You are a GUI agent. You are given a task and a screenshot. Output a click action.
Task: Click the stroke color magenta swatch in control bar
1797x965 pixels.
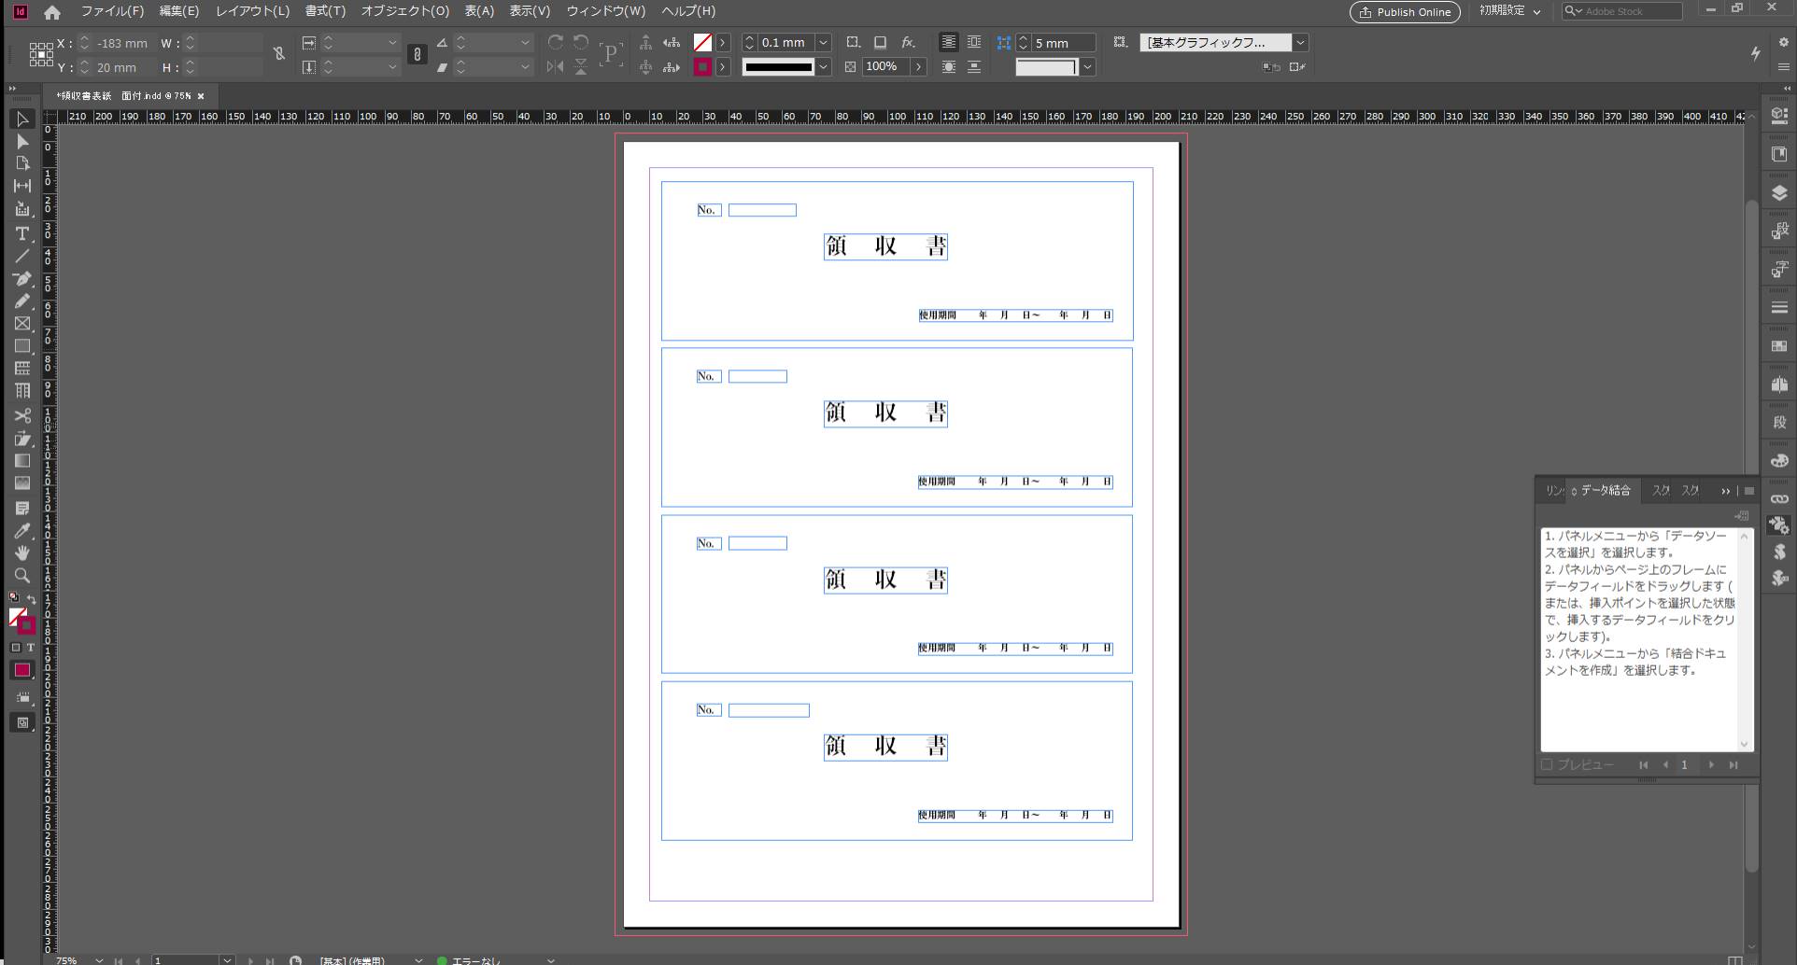coord(702,67)
